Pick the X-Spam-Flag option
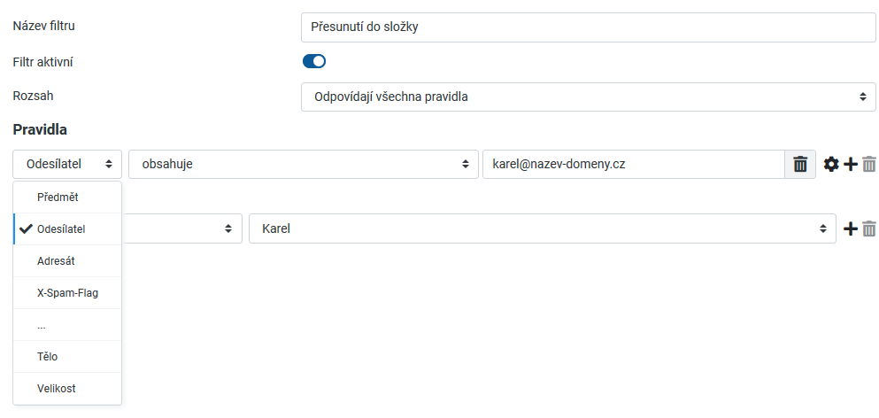The width and height of the screenshot is (879, 418). pos(67,292)
